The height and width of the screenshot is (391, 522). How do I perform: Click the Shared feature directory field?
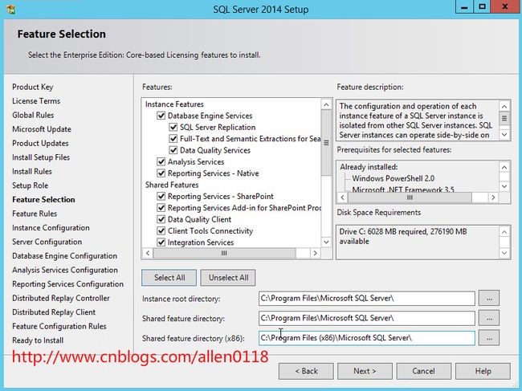tap(367, 318)
